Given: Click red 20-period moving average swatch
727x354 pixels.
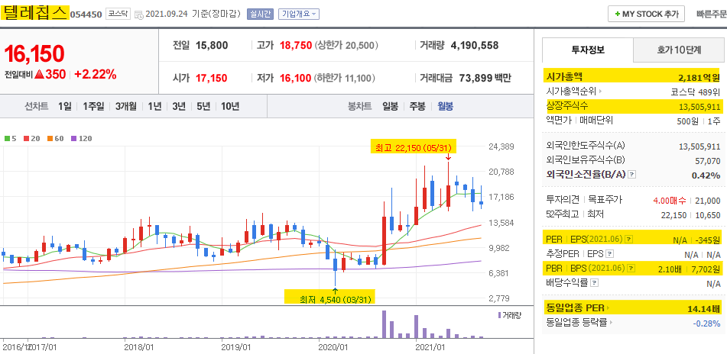Looking at the screenshot, I should pos(27,138).
